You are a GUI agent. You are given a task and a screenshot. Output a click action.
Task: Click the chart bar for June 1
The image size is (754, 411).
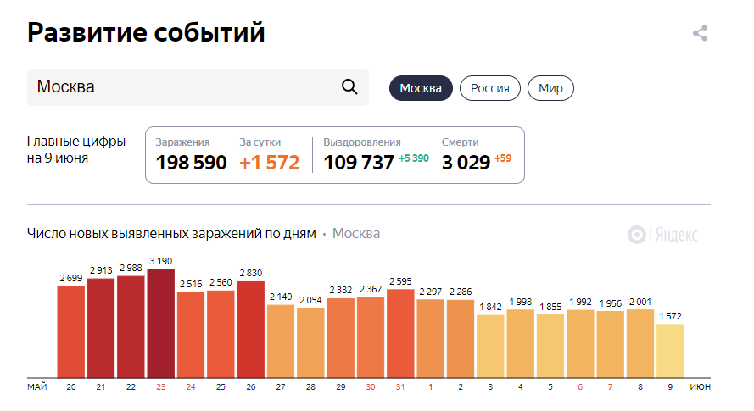[x=430, y=338]
